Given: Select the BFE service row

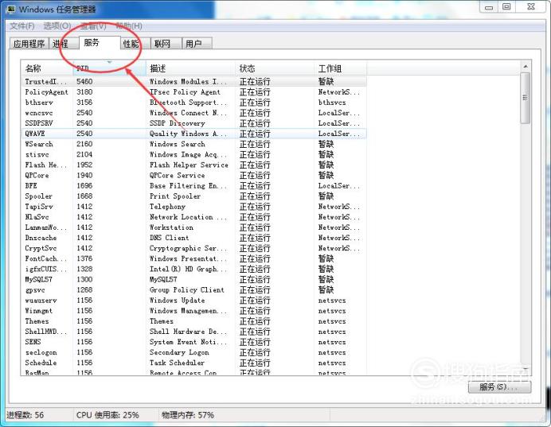Looking at the screenshot, I should (x=193, y=185).
